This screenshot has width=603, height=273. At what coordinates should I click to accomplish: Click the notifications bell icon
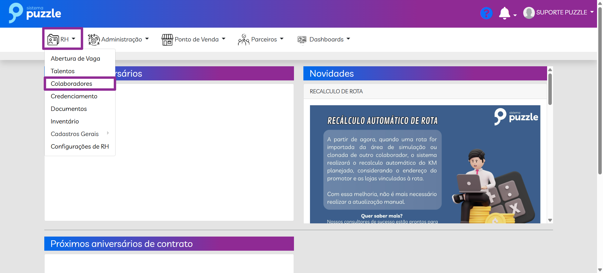pos(504,13)
